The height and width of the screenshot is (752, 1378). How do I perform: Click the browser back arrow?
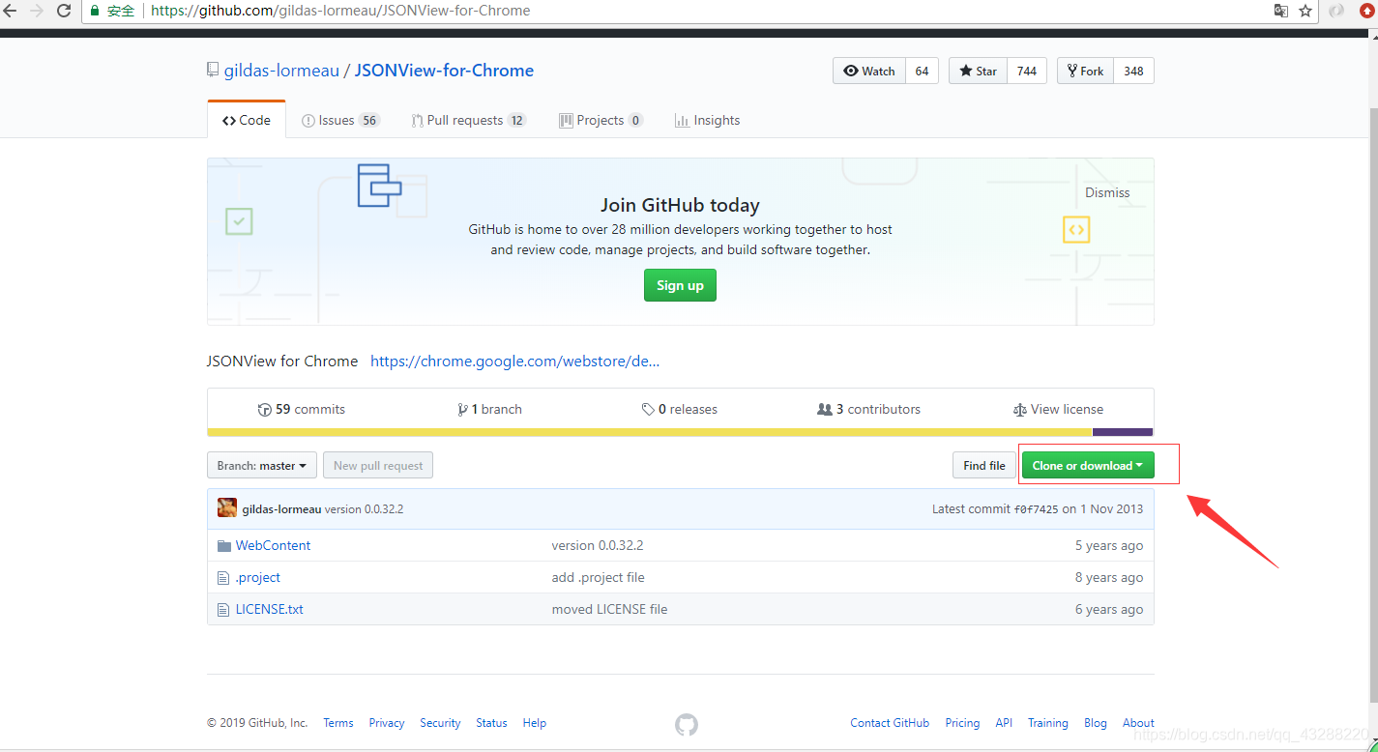pyautogui.click(x=11, y=11)
